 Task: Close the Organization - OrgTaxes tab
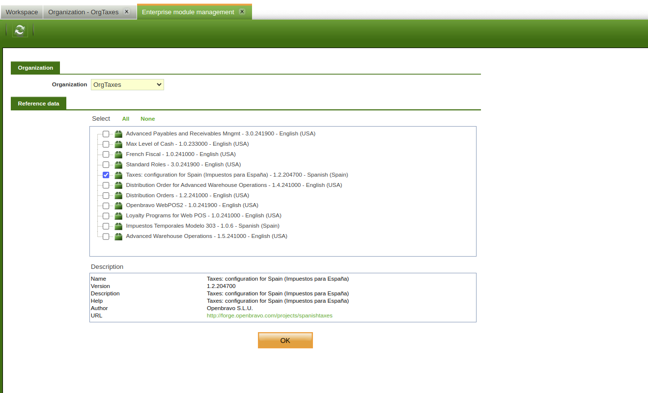[x=126, y=12]
